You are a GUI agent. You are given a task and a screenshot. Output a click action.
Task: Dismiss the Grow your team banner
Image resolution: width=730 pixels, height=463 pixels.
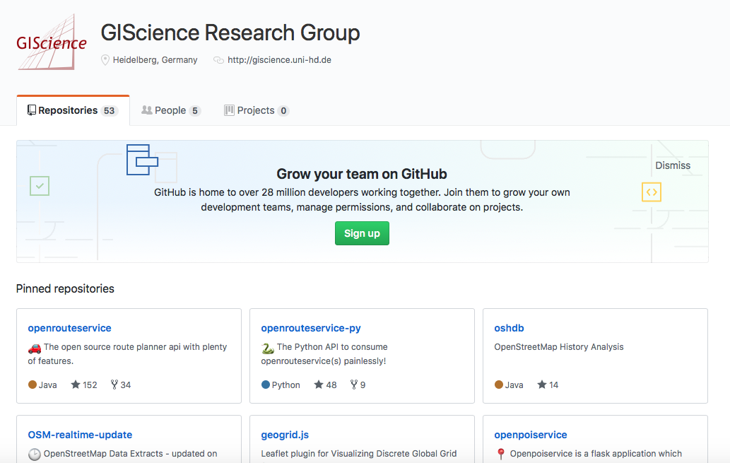tap(673, 165)
